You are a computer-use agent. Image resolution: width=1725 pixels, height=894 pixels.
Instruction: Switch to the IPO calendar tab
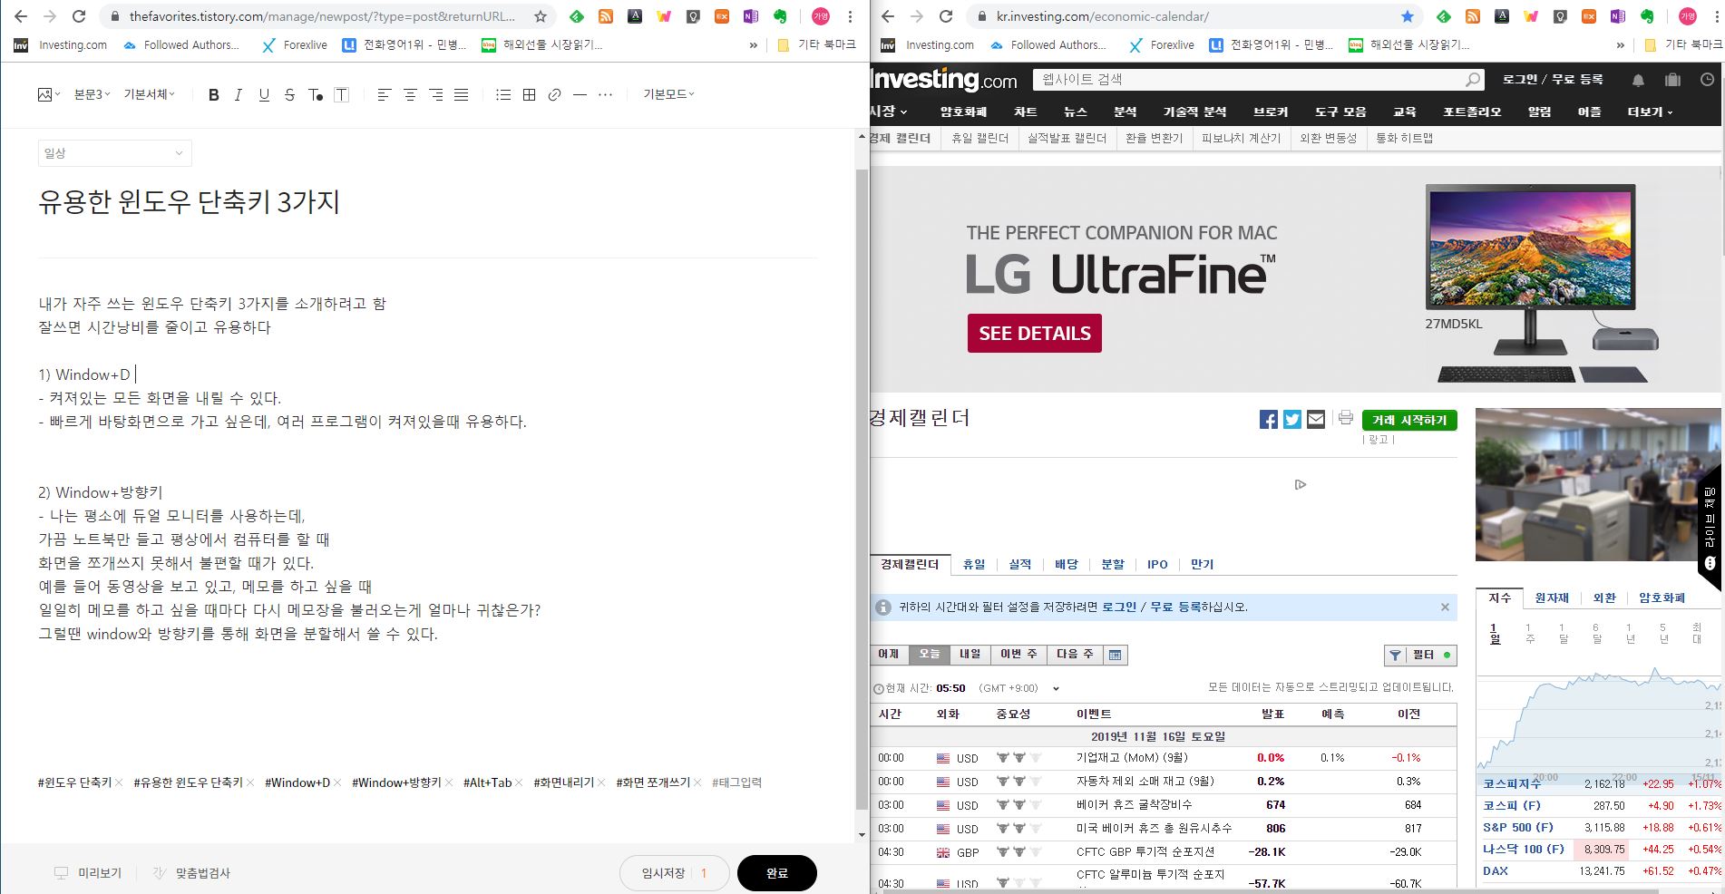1157,564
